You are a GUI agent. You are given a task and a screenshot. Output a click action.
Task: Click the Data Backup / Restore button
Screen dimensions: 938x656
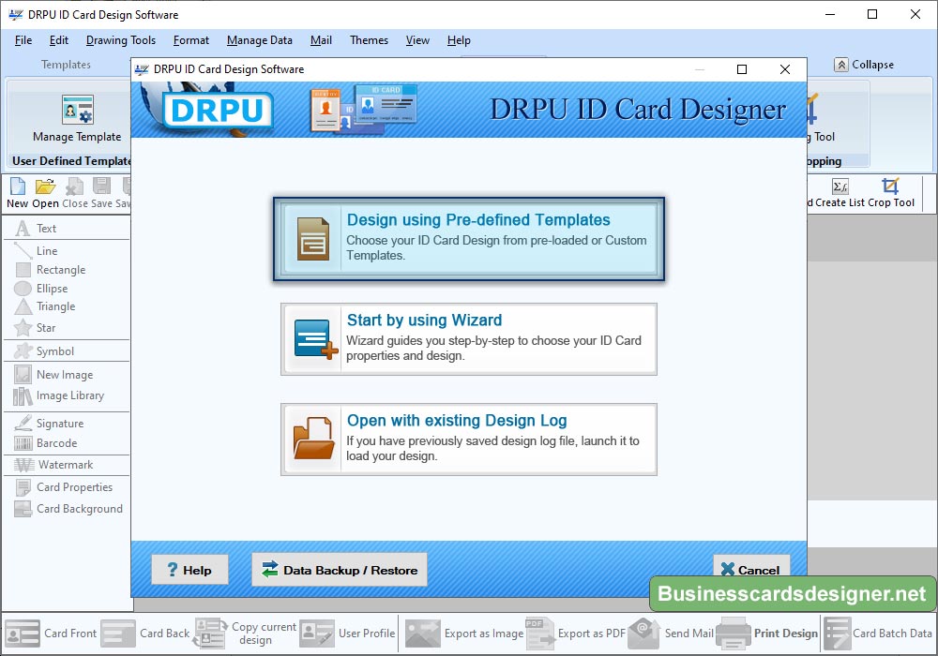tap(339, 570)
